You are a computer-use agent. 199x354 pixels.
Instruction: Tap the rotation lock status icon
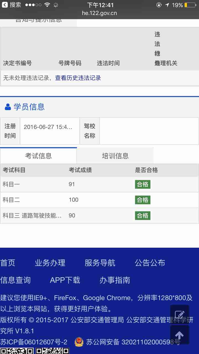[159, 5]
